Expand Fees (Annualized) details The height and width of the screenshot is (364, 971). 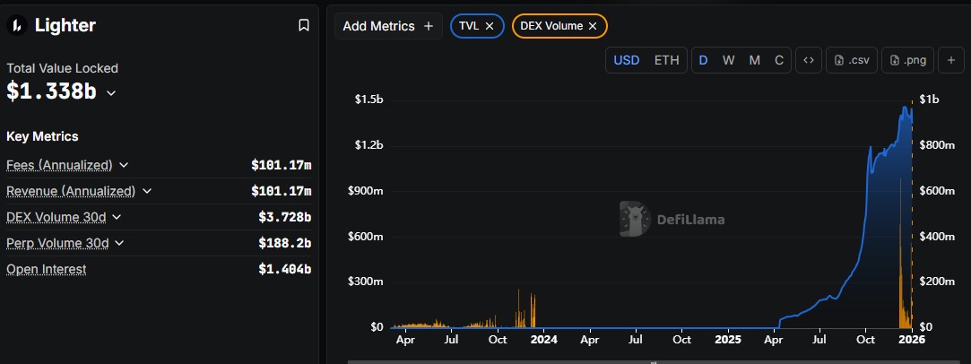(124, 165)
